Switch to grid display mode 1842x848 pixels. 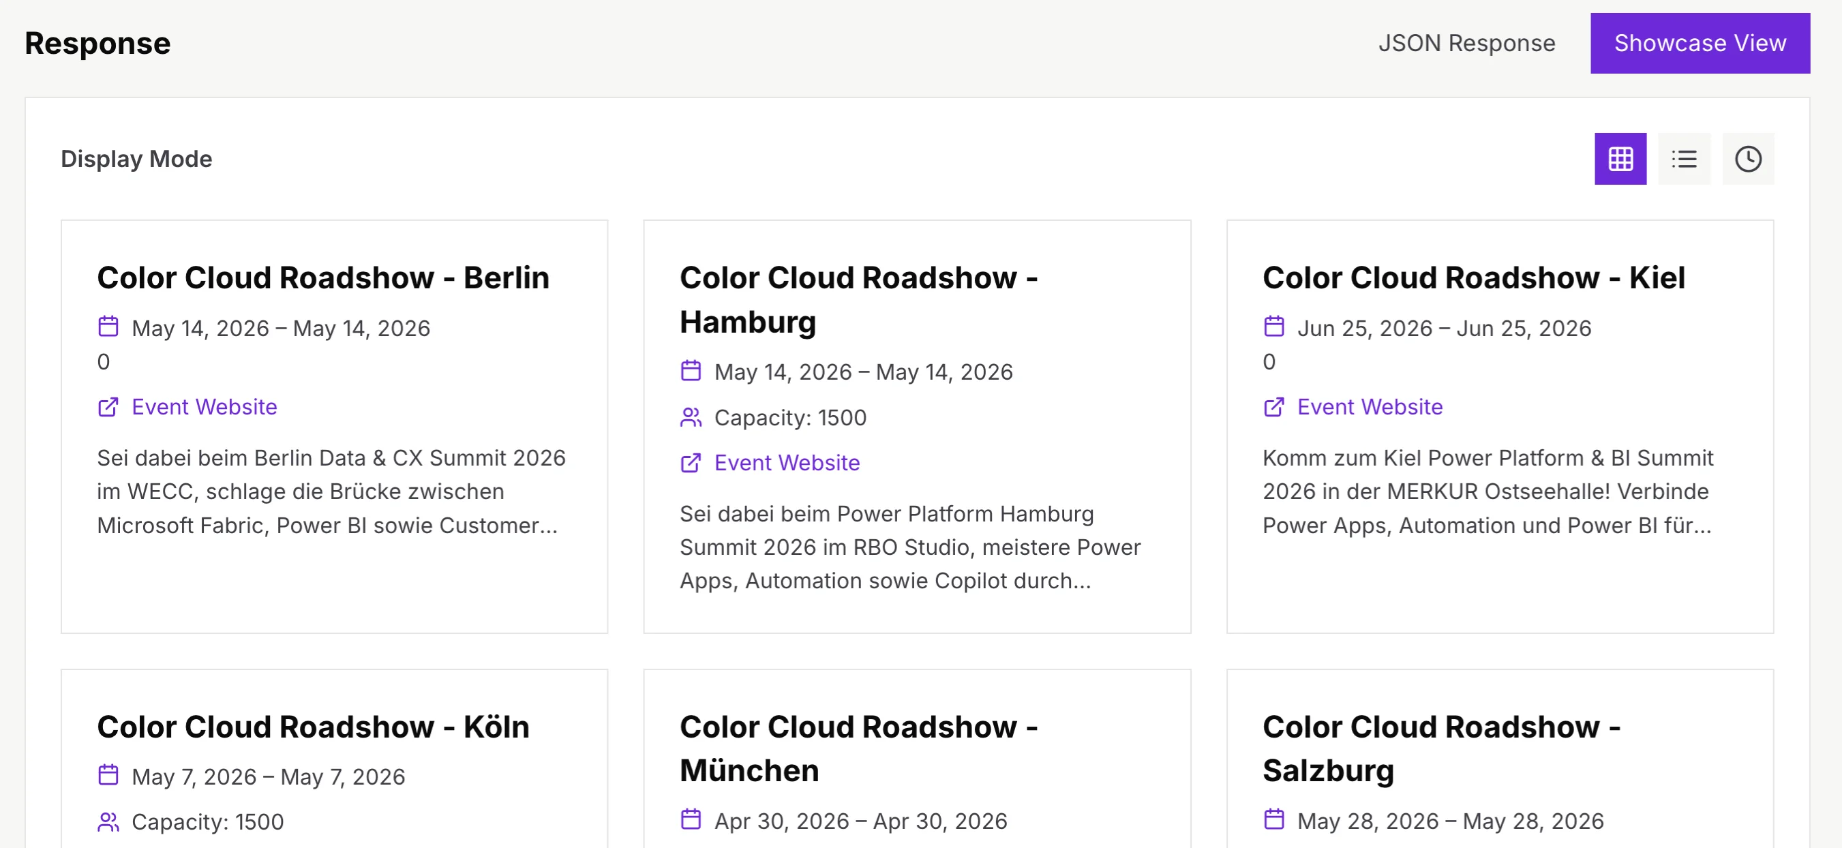click(x=1620, y=159)
